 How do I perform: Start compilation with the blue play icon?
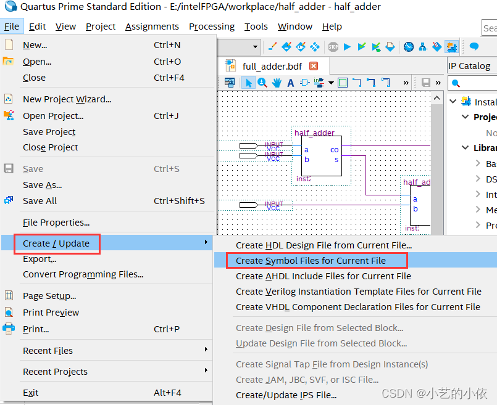point(348,47)
